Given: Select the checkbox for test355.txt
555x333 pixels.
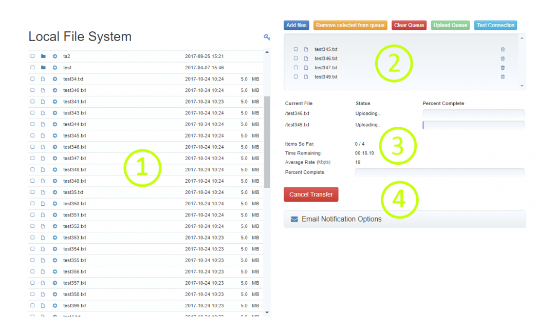Looking at the screenshot, I should coord(32,260).
